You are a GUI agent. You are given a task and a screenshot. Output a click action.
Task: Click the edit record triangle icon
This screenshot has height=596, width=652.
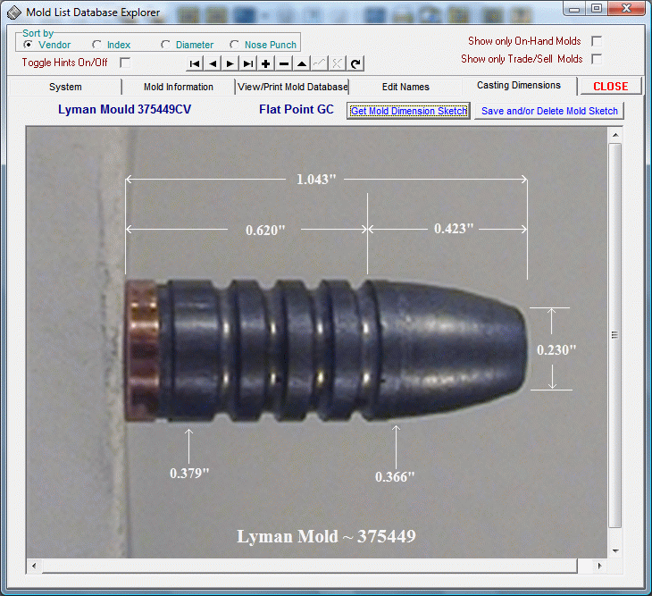coord(302,63)
